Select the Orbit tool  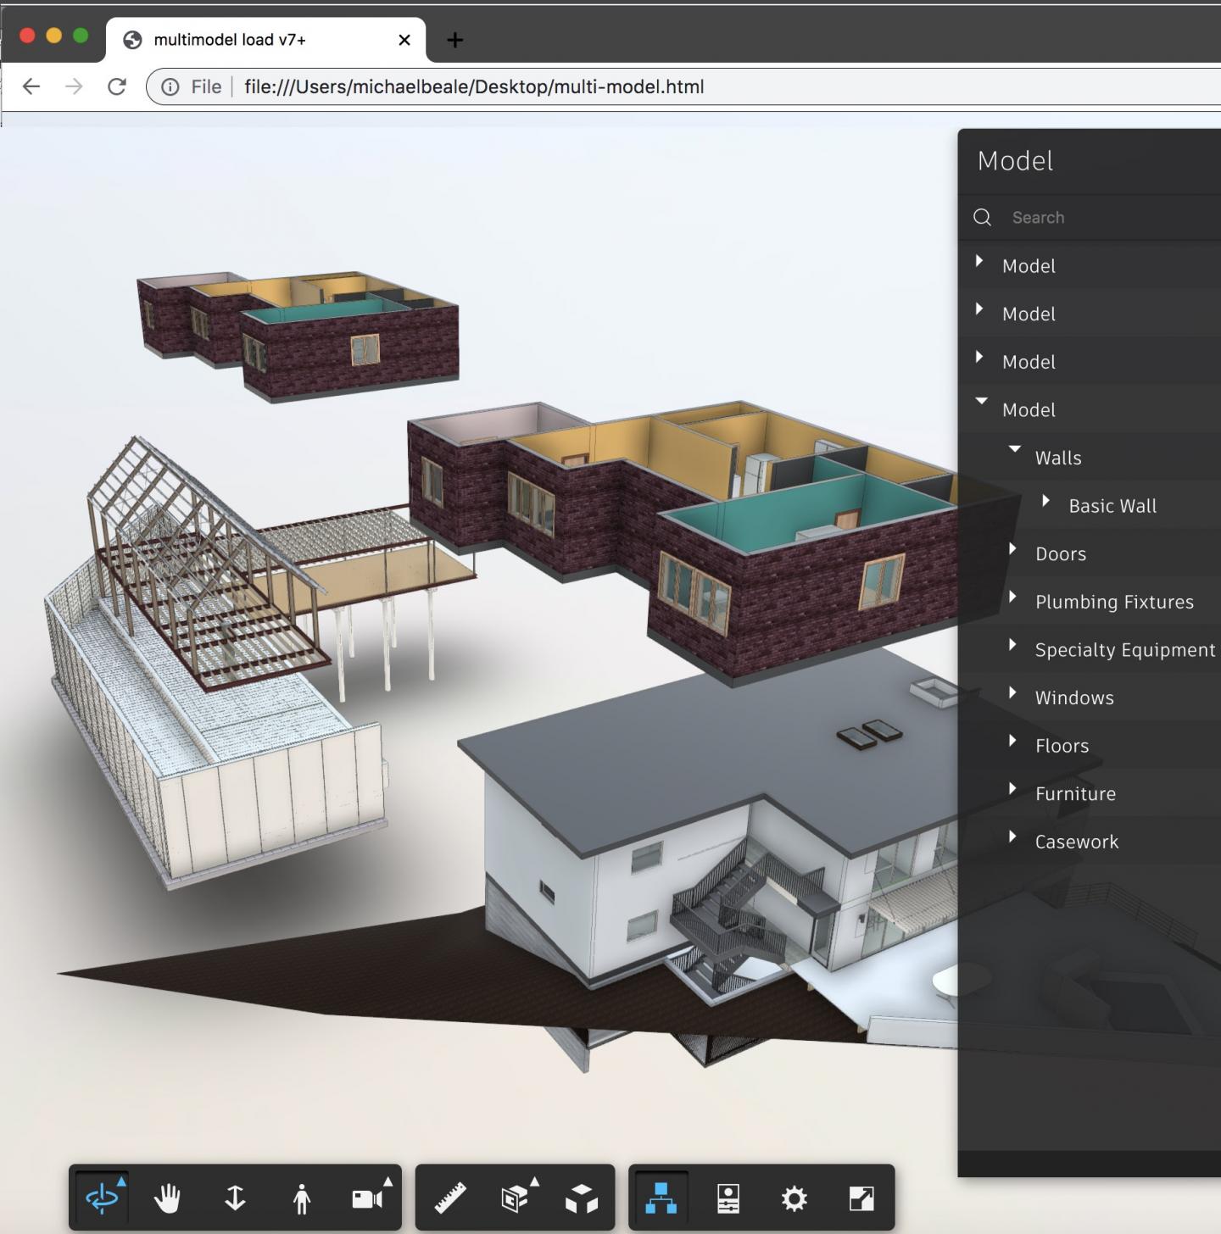(x=102, y=1198)
